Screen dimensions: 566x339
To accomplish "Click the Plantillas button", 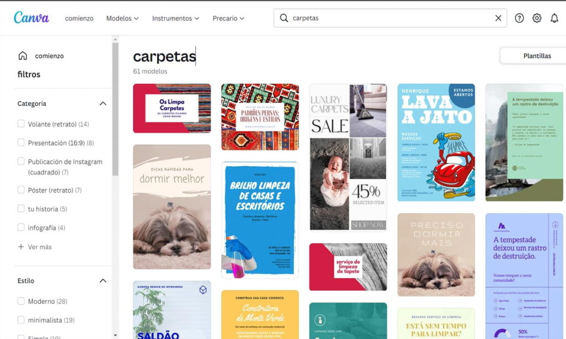I will click(533, 56).
